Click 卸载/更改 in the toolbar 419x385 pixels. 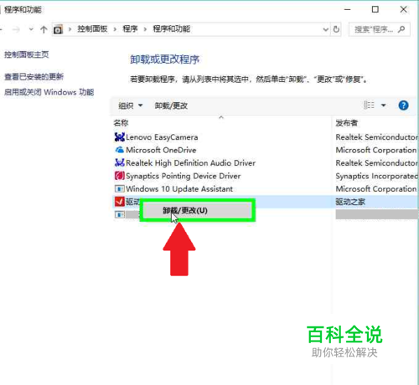coord(171,105)
